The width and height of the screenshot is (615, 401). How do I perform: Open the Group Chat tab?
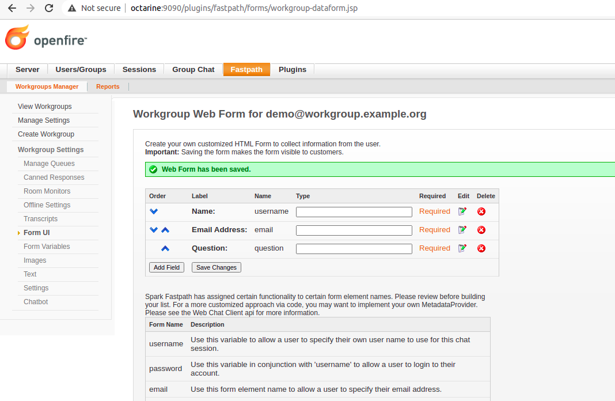click(193, 69)
